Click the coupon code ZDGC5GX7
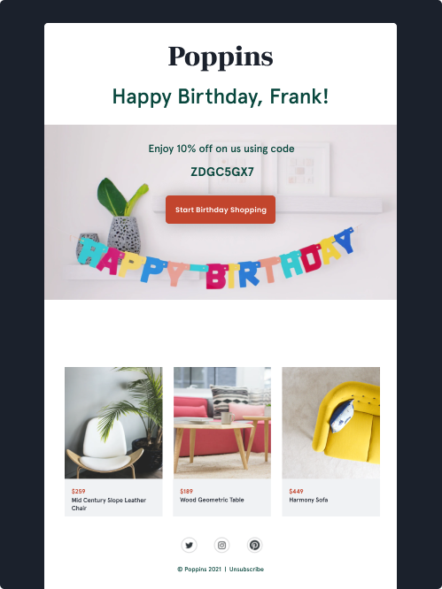 [222, 172]
